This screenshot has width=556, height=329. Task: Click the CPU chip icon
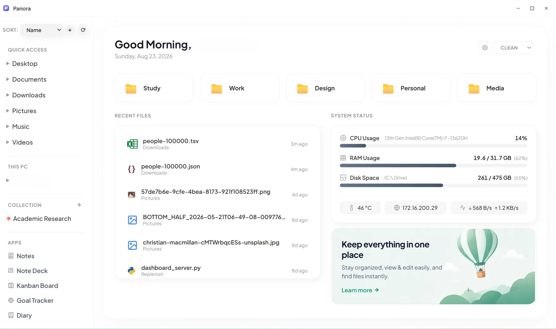point(343,138)
